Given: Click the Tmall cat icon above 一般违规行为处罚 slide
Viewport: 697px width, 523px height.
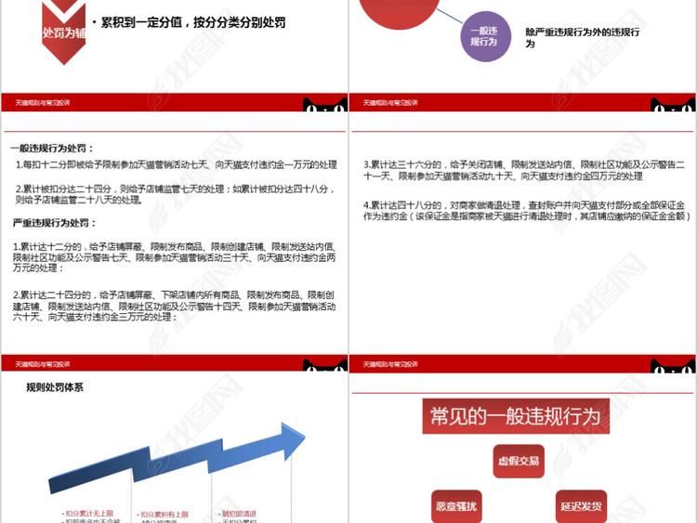Looking at the screenshot, I should point(325,104).
